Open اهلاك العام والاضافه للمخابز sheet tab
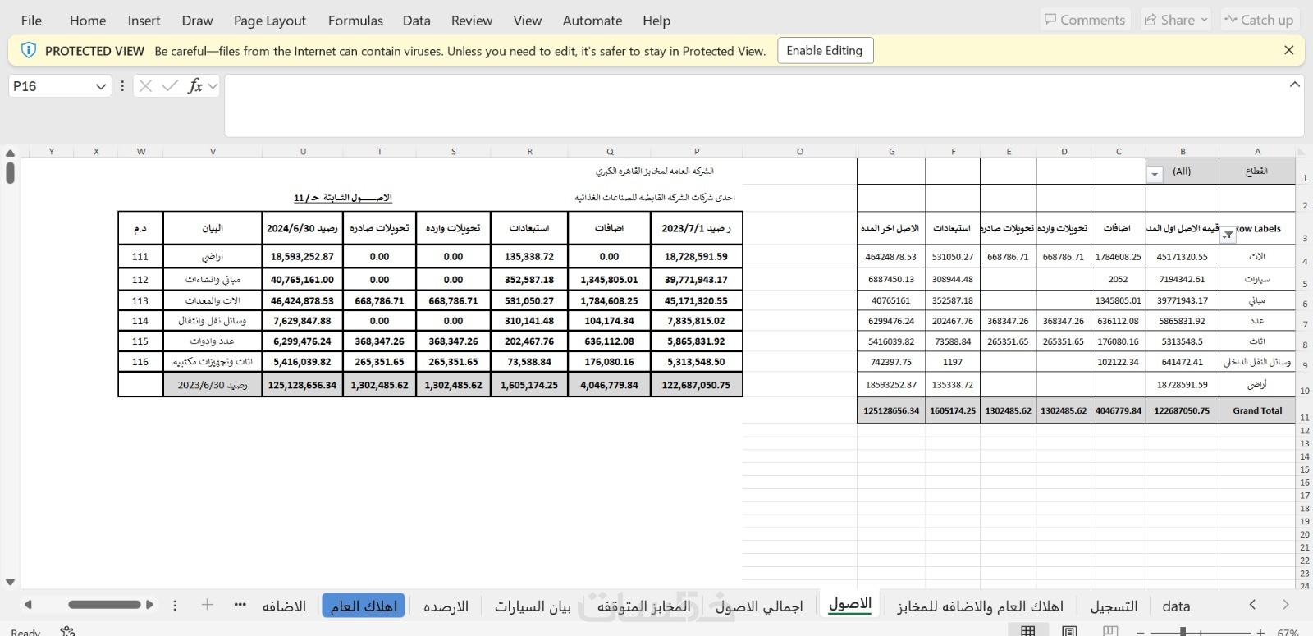 point(980,606)
